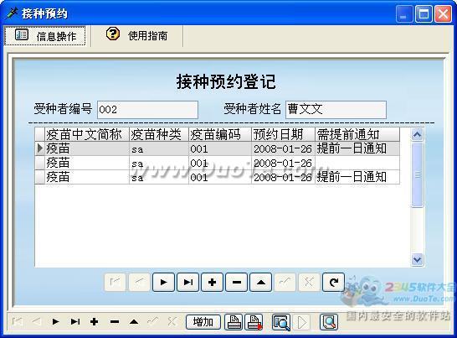Click the bottom toolbar last-record arrow
The height and width of the screenshot is (338, 457).
[75, 322]
